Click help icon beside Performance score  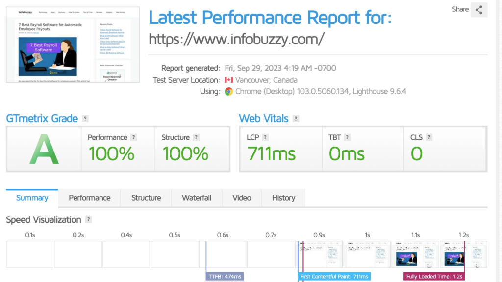tap(134, 138)
